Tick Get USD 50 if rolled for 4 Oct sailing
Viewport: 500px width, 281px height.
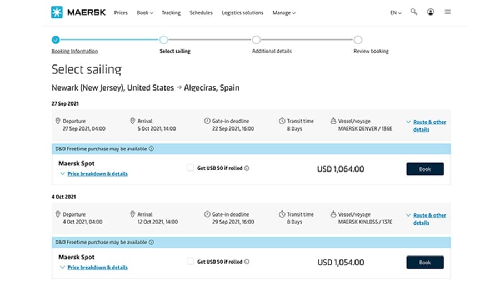click(x=191, y=262)
